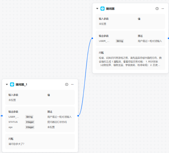Open the three-dots menu of 提问器 node
169x153 pixels.
coord(163,9)
